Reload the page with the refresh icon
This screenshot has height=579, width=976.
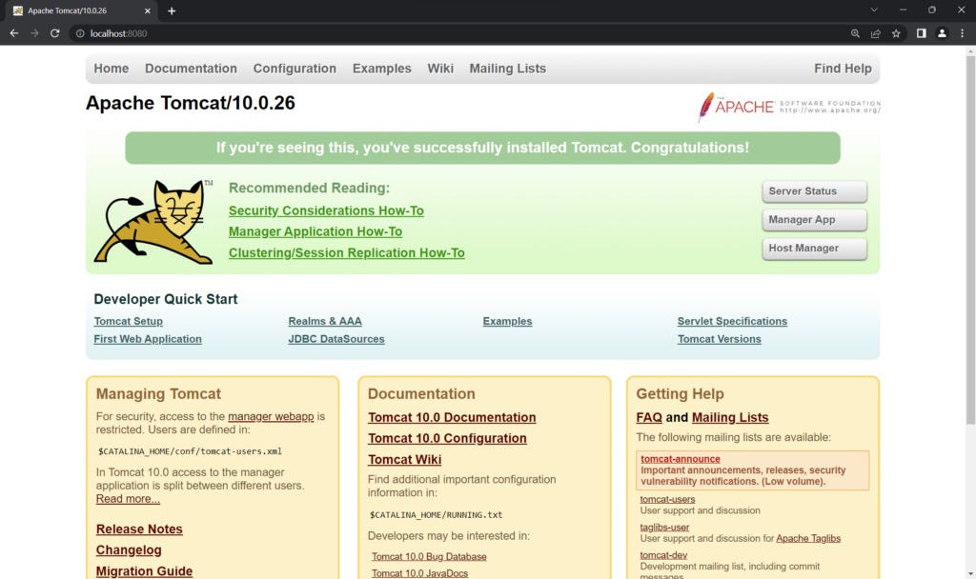pyautogui.click(x=54, y=33)
